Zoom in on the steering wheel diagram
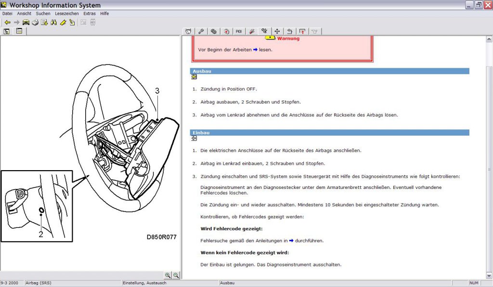Screen dimensions: 493x287 click(x=168, y=275)
